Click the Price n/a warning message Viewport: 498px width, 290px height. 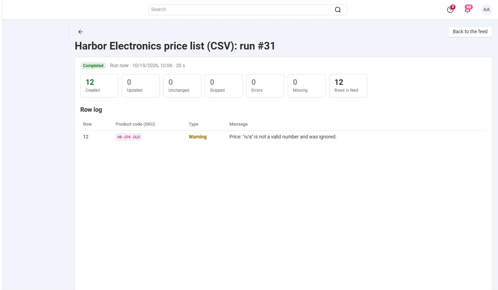[x=283, y=137]
